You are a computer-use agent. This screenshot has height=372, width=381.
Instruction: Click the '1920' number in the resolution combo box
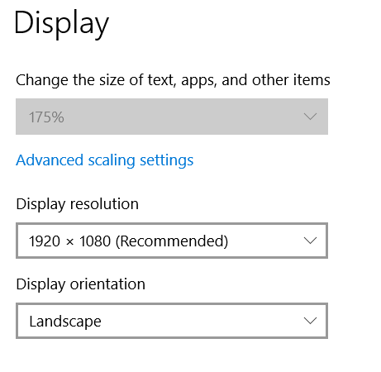click(45, 241)
